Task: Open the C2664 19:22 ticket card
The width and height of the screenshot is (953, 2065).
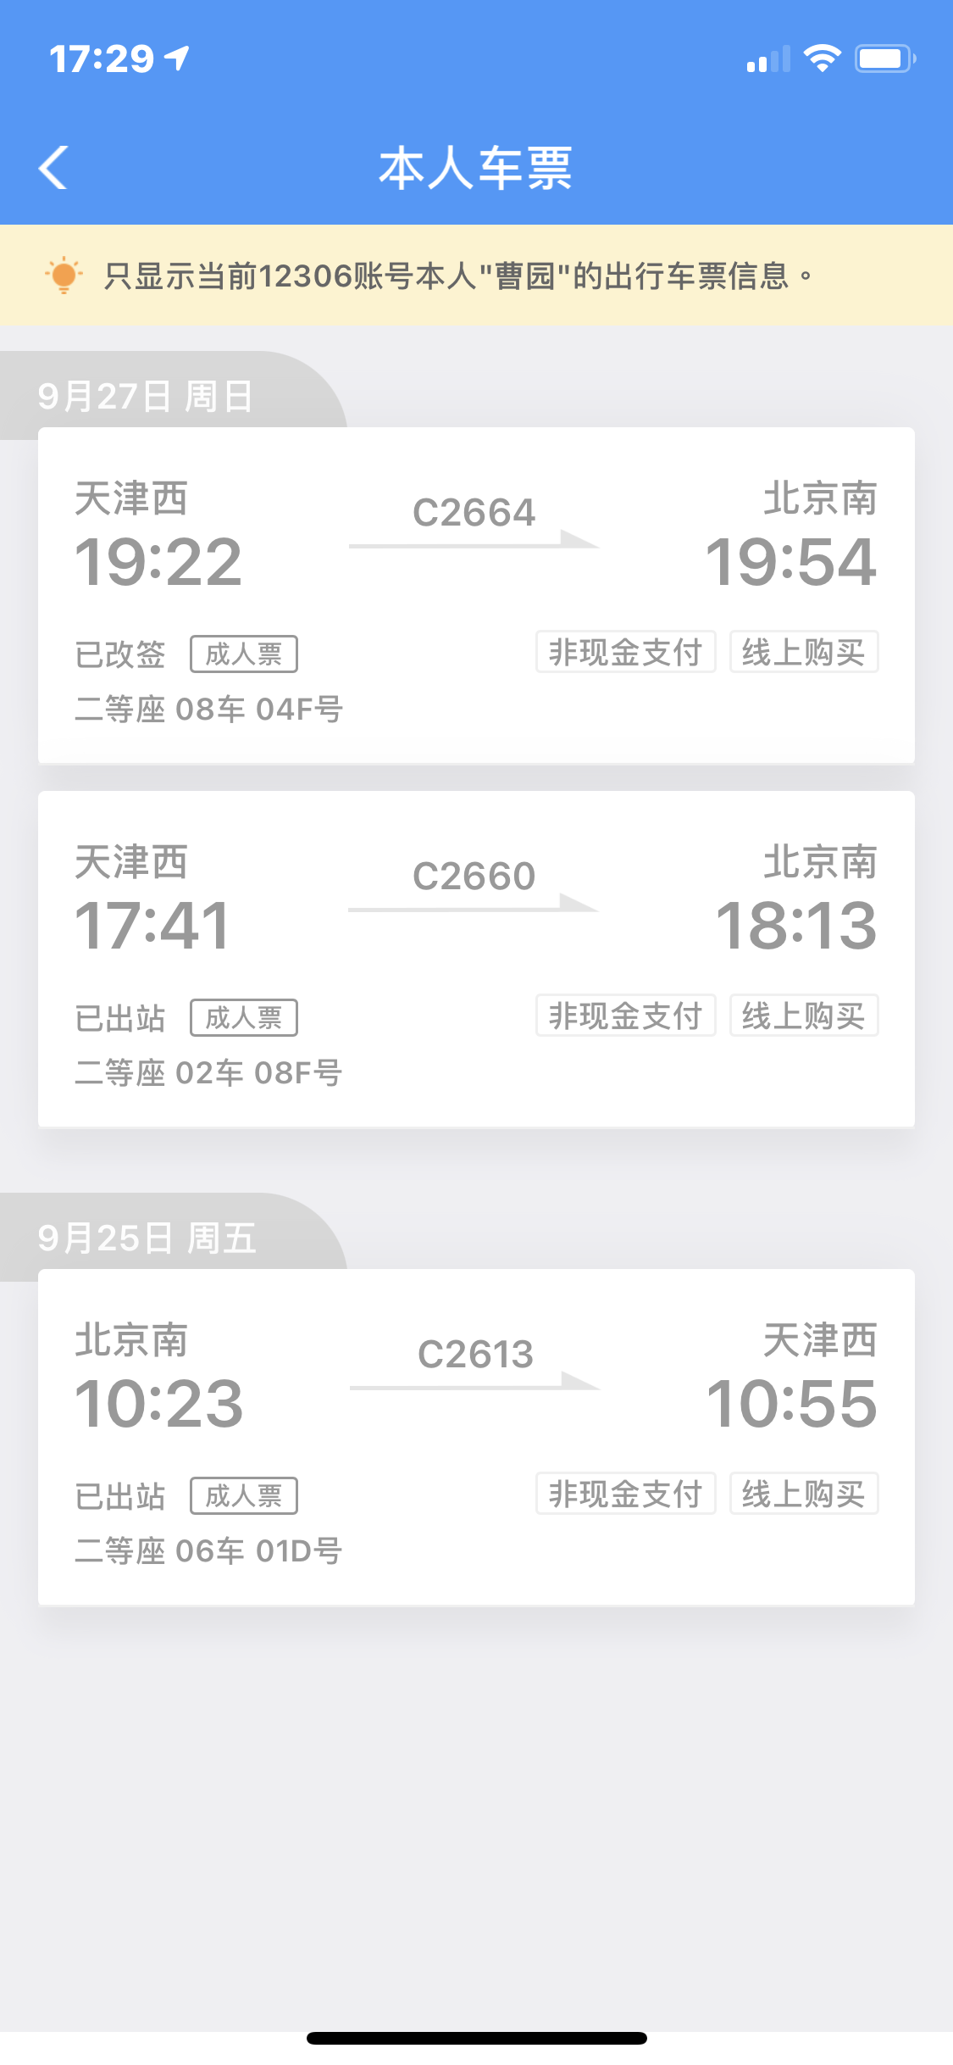Action: (476, 595)
